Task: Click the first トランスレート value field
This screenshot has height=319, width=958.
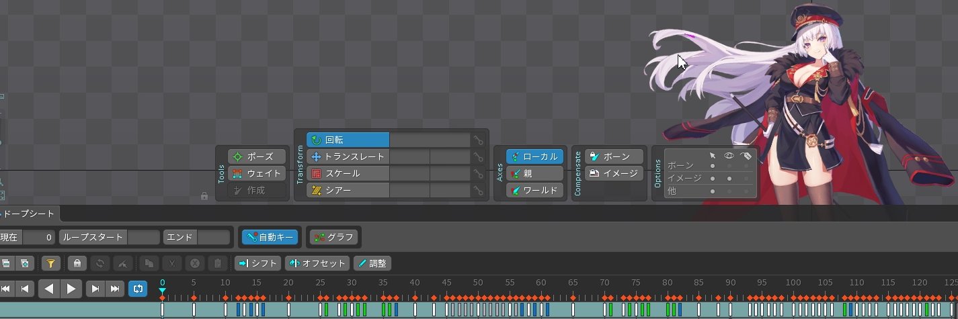Action: 409,156
